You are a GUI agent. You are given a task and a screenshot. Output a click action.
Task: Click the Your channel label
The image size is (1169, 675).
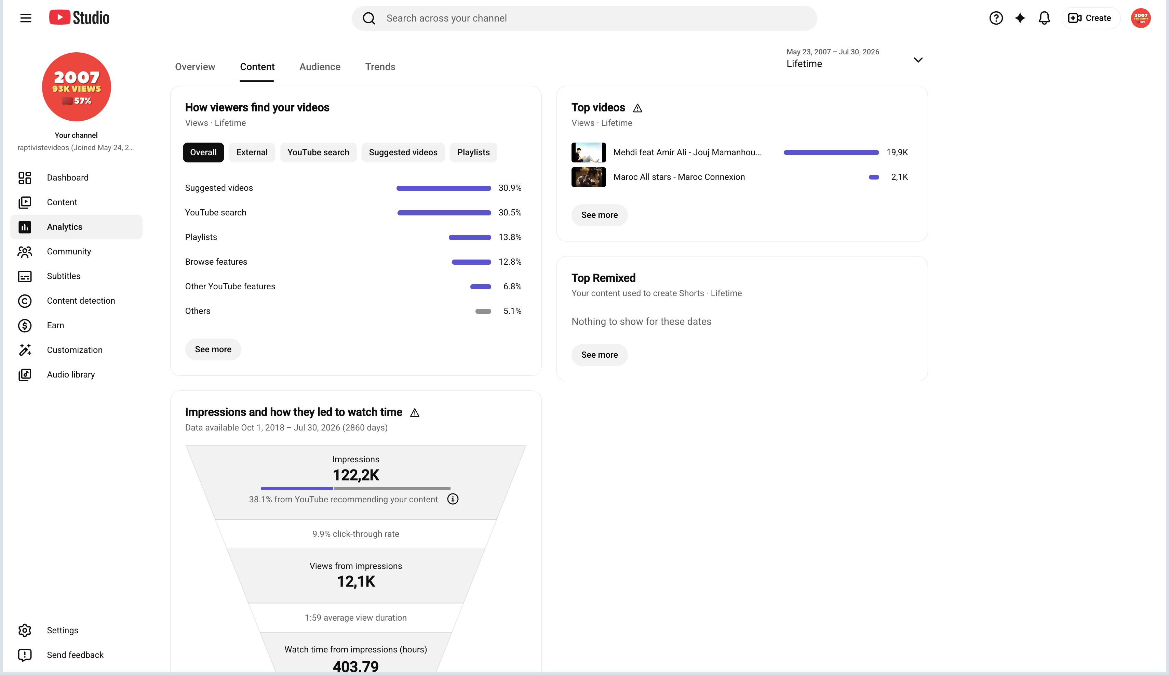76,135
